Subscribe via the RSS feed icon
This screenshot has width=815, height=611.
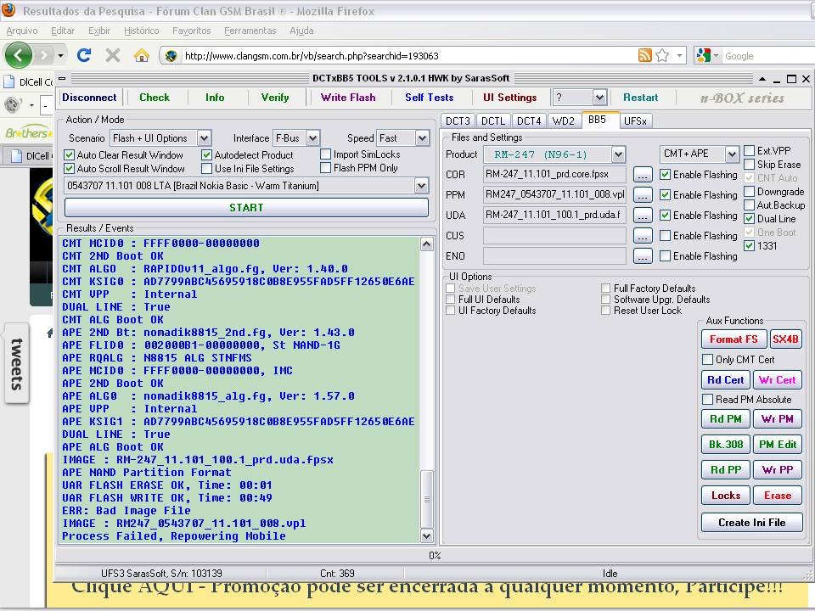pyautogui.click(x=644, y=55)
